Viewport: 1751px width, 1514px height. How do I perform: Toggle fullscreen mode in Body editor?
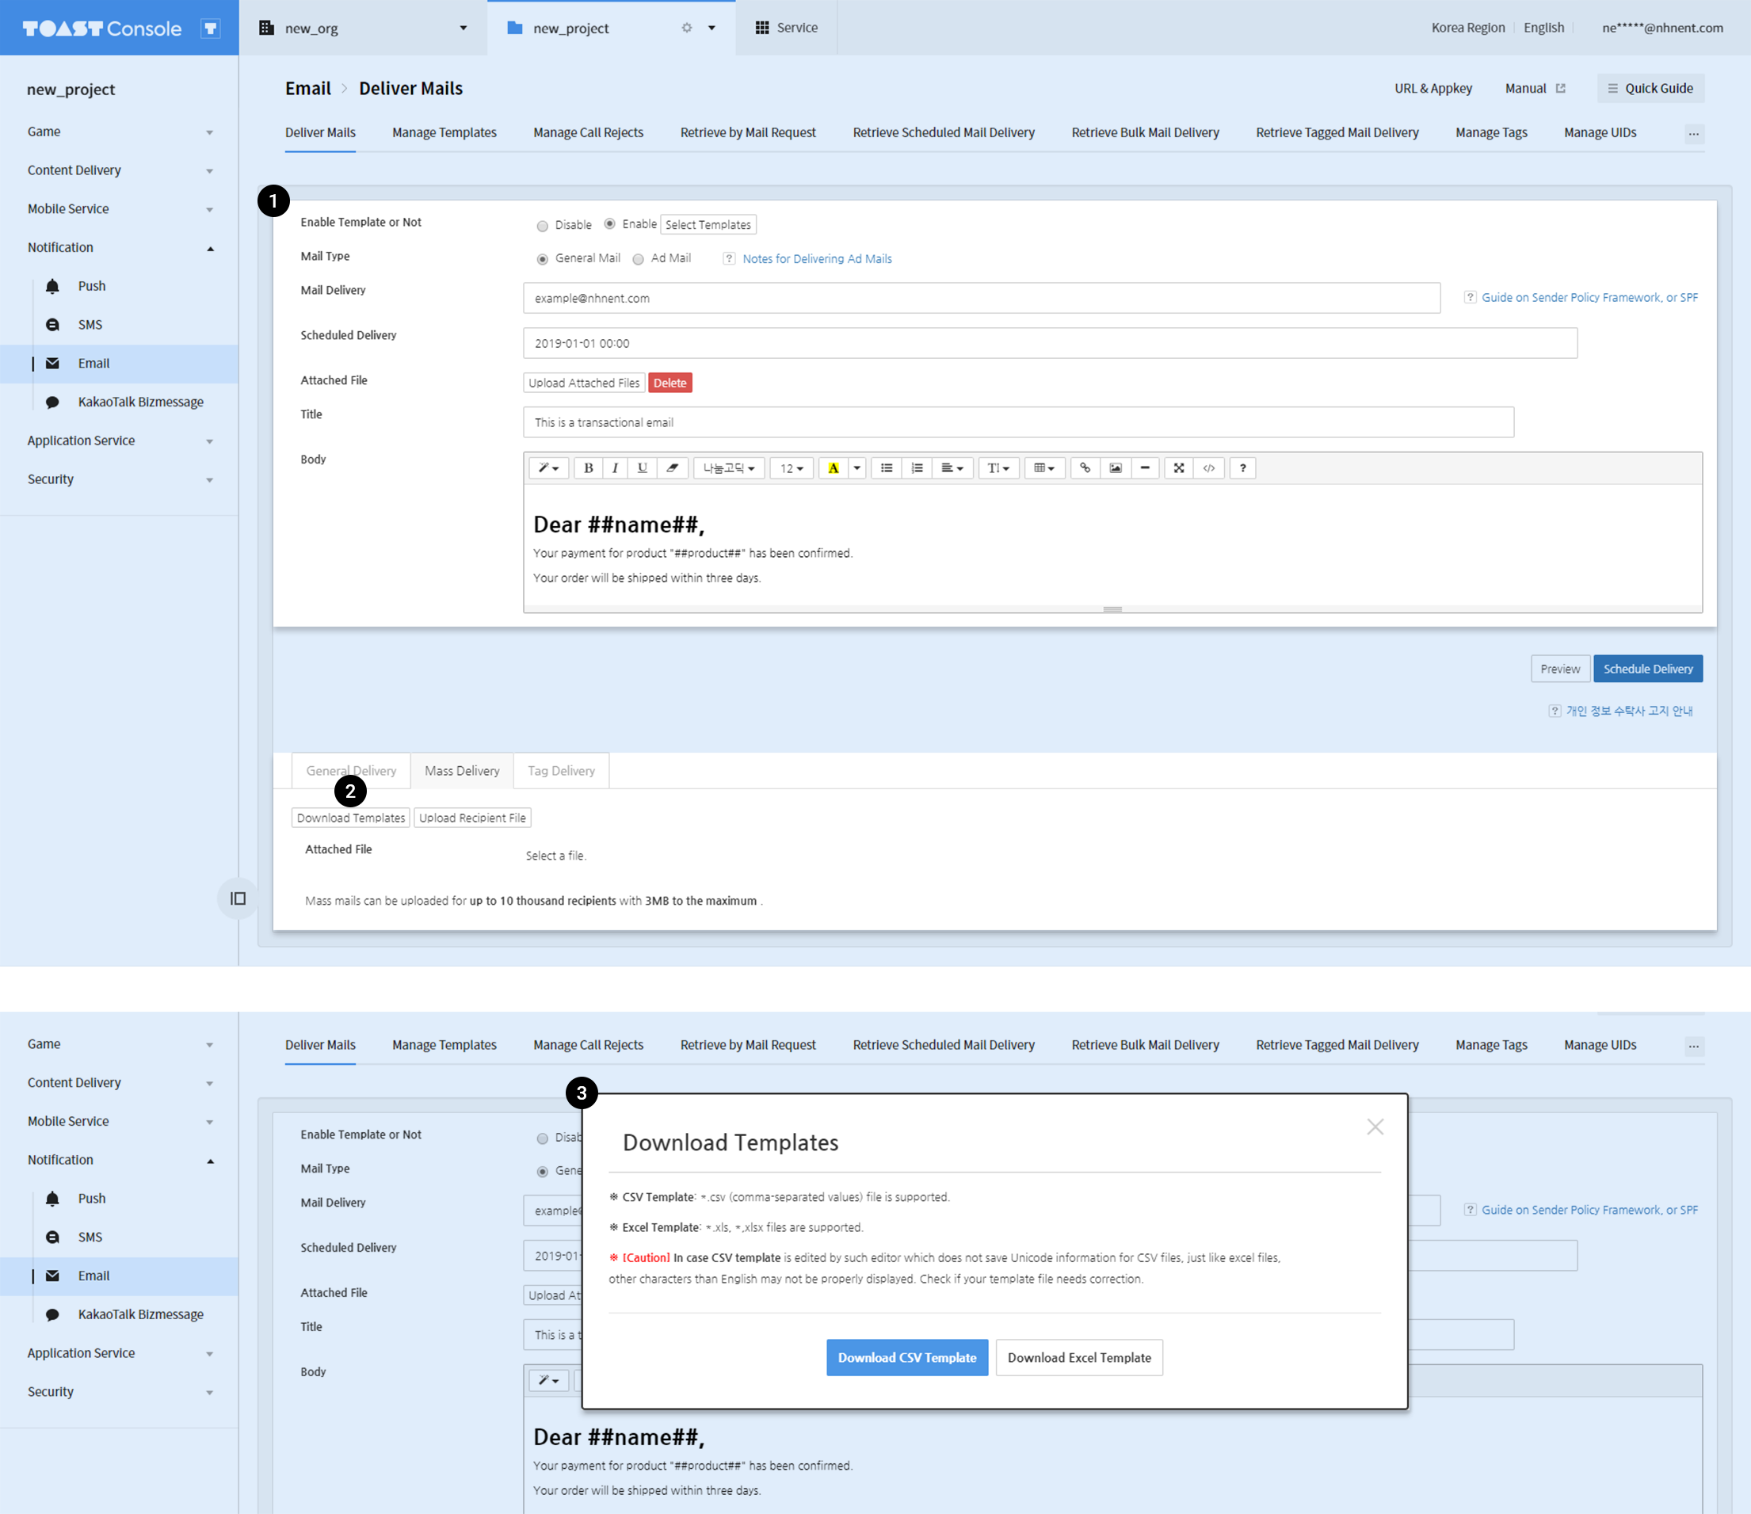pyautogui.click(x=1179, y=468)
